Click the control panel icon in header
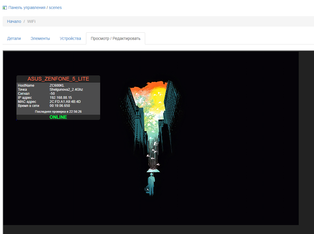Screen dimensions: 314x234 [x=5, y=8]
